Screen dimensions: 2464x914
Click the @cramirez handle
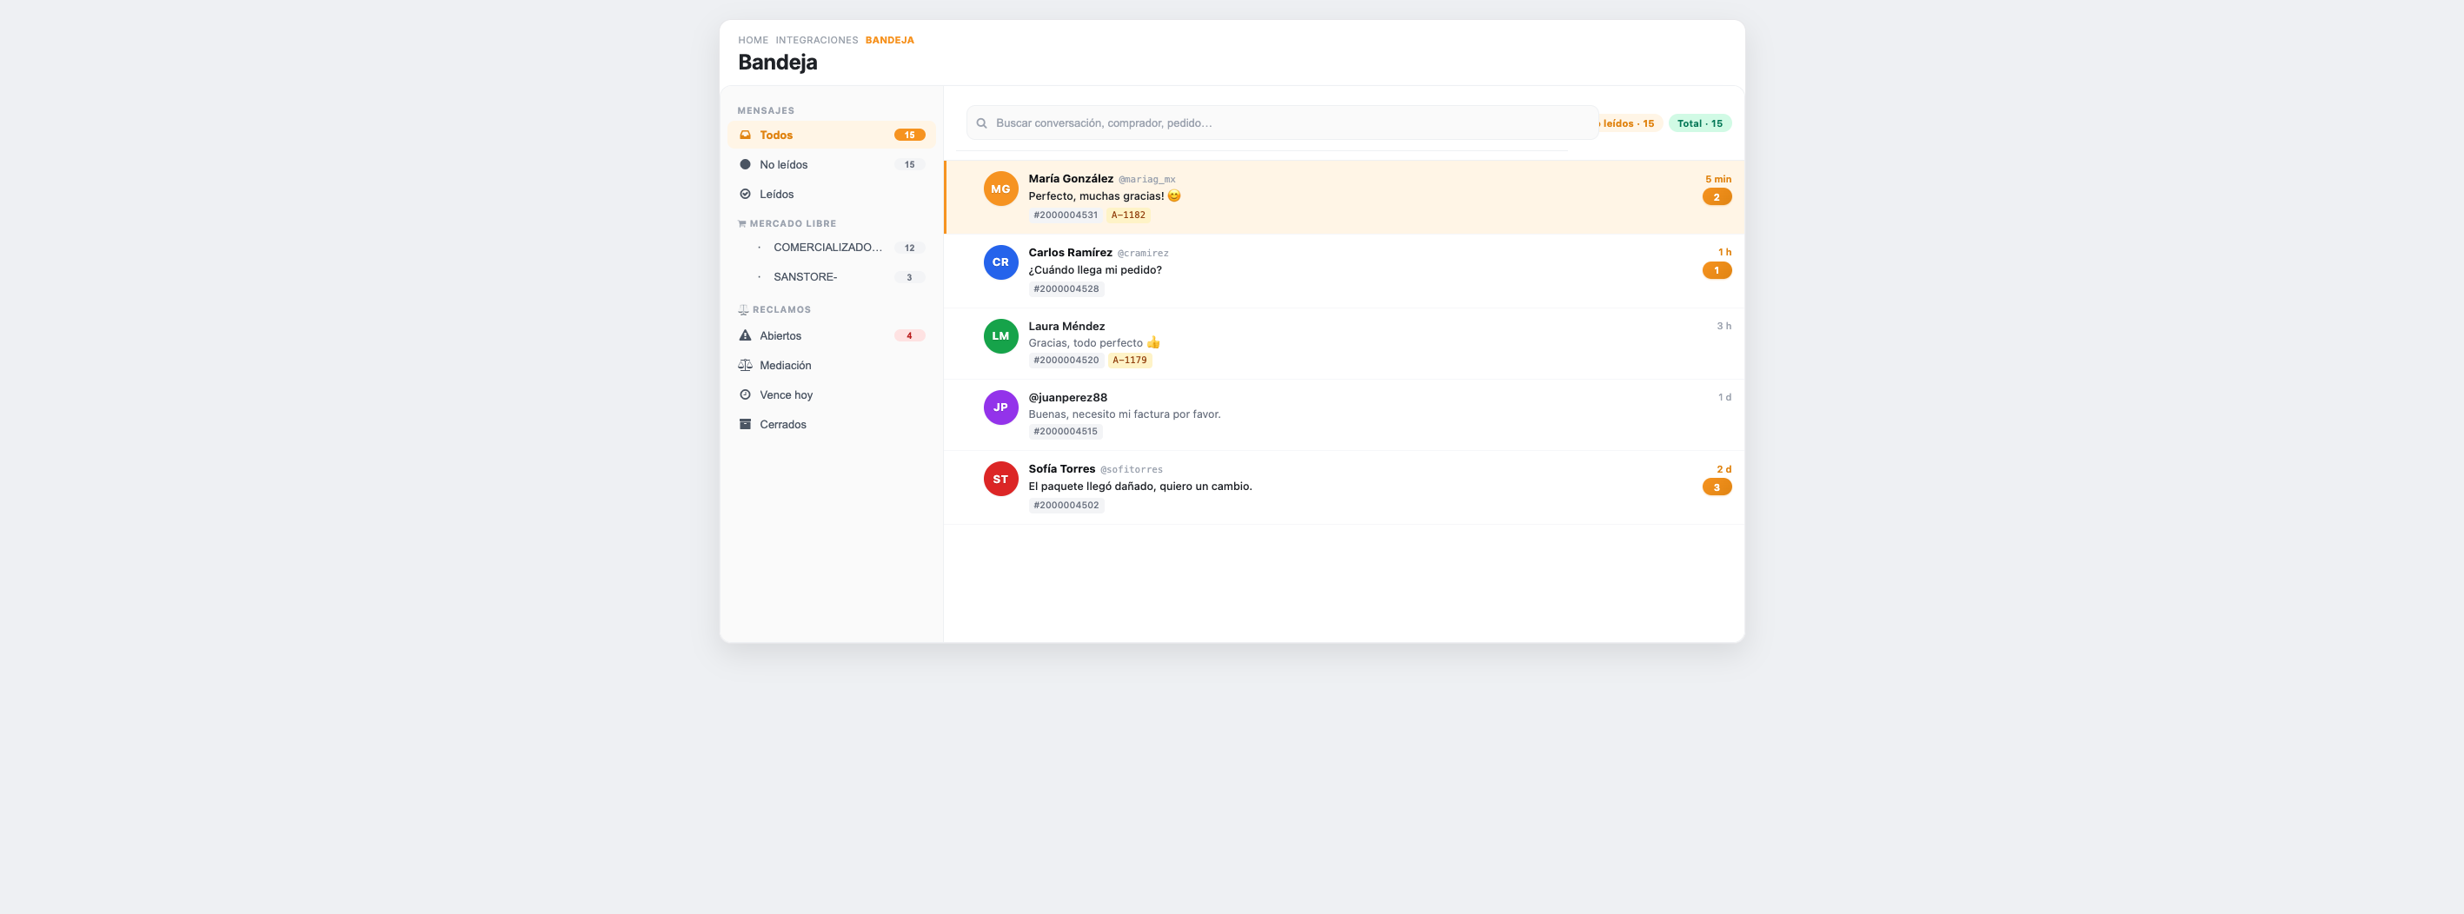[x=1143, y=254]
